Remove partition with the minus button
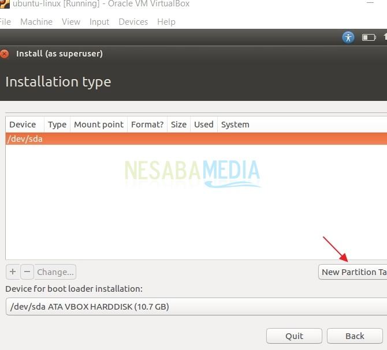This screenshot has width=387, height=350. coord(27,272)
